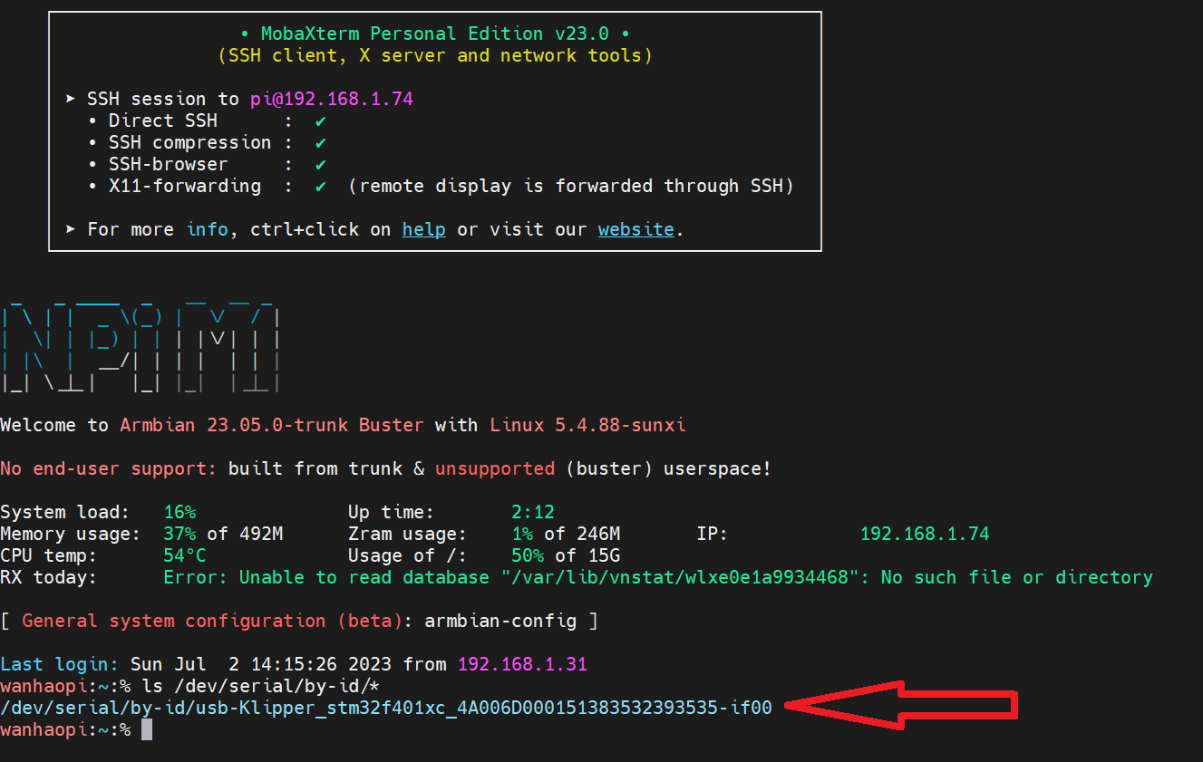This screenshot has height=762, width=1203.
Task: Click the Direct SSH checkmark
Action: pos(321,121)
